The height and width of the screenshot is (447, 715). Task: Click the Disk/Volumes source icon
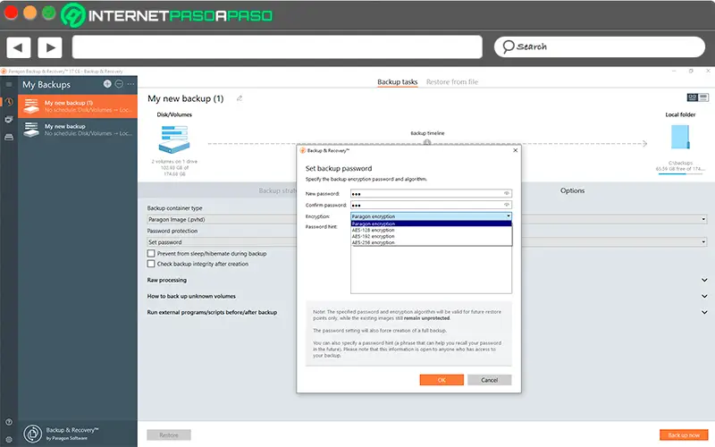pyautogui.click(x=174, y=139)
